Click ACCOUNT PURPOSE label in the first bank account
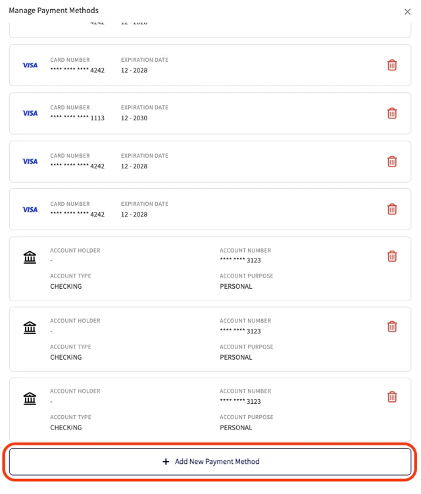 tap(247, 276)
